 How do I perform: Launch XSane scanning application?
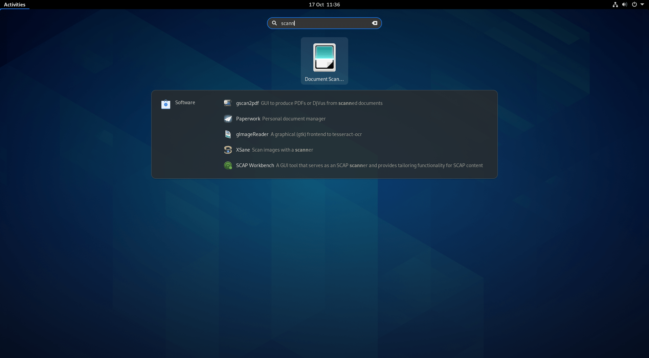[x=243, y=150]
